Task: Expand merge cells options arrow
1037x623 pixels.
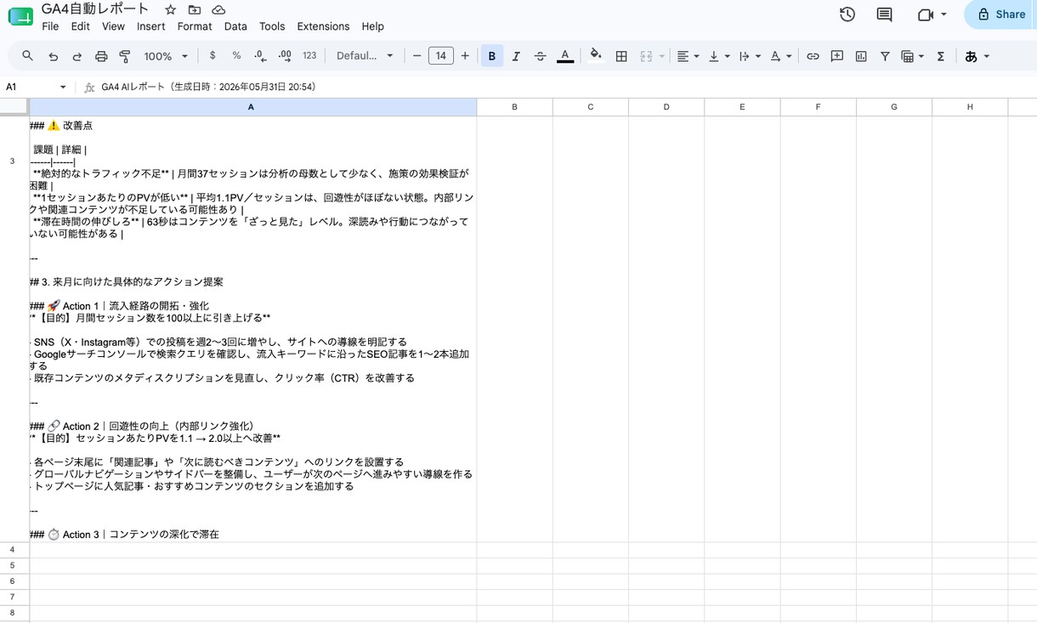Action: [661, 56]
